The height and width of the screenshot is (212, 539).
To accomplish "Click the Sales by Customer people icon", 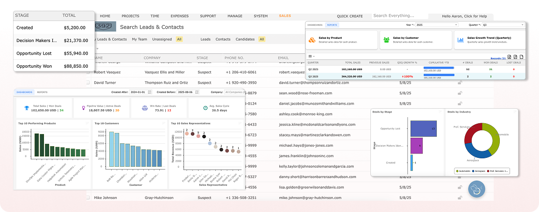I will 386,40.
